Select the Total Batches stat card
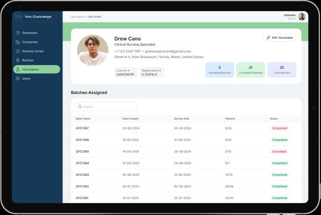The width and height of the screenshot is (321, 215). point(282,70)
